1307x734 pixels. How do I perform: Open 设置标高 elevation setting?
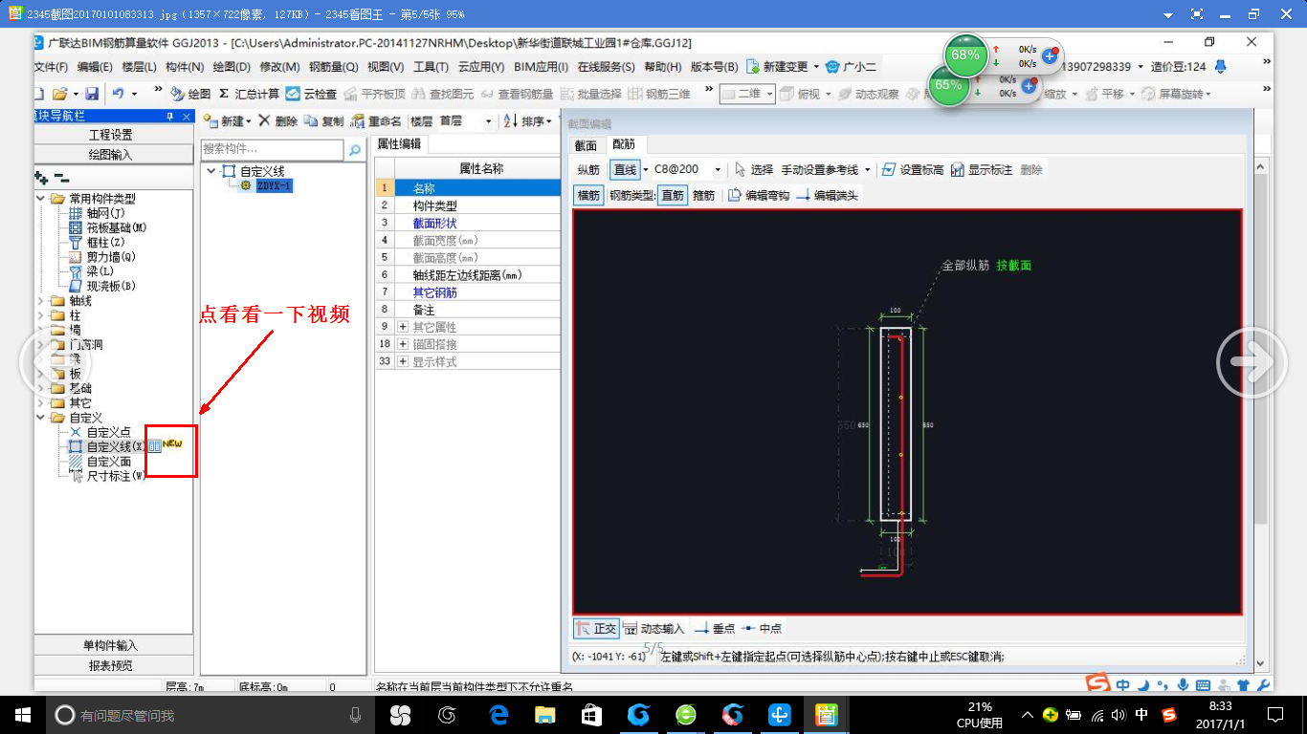[912, 169]
